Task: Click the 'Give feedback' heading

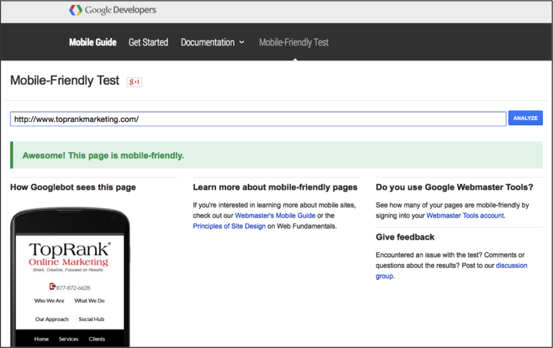Action: pyautogui.click(x=405, y=237)
